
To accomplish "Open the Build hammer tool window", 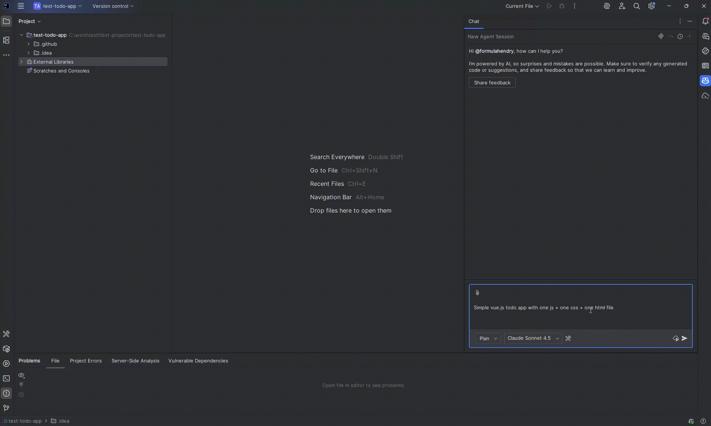I will pos(6,334).
